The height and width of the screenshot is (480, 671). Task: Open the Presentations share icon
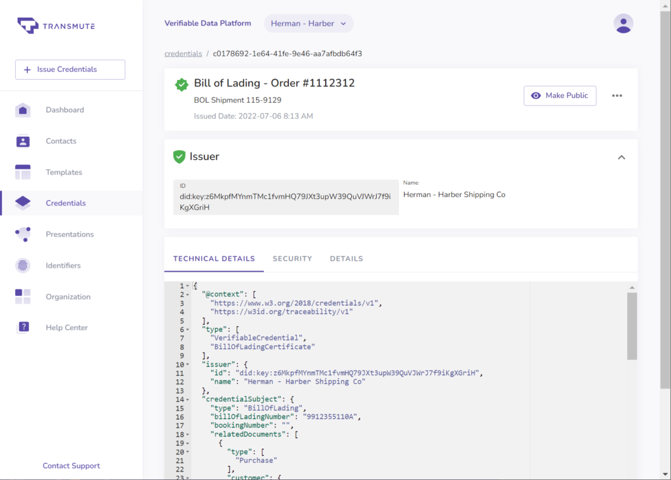tap(23, 234)
